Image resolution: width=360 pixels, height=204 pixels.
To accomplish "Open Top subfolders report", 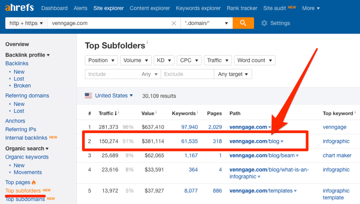I will tap(23, 191).
